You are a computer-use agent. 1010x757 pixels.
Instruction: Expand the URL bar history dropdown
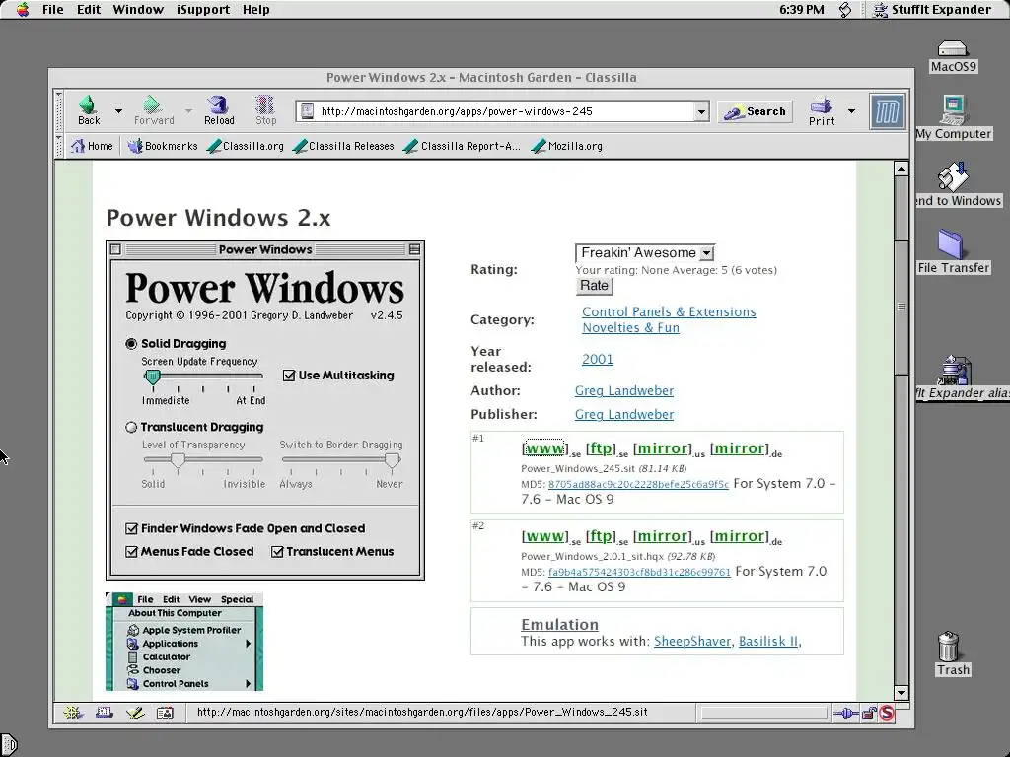pos(701,112)
